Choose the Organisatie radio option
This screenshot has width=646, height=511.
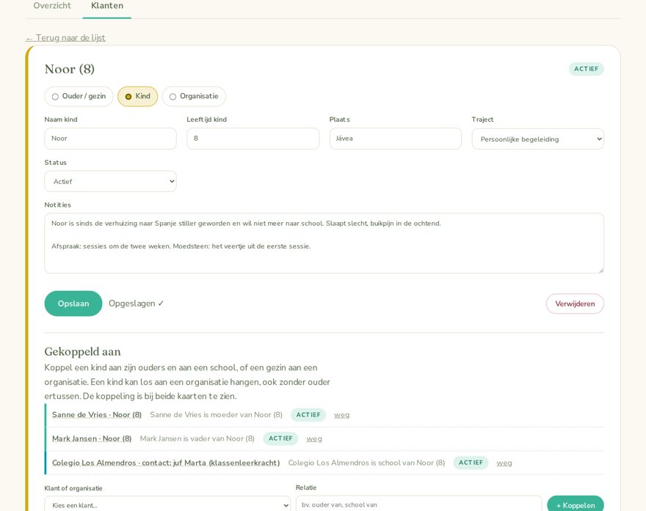(194, 96)
